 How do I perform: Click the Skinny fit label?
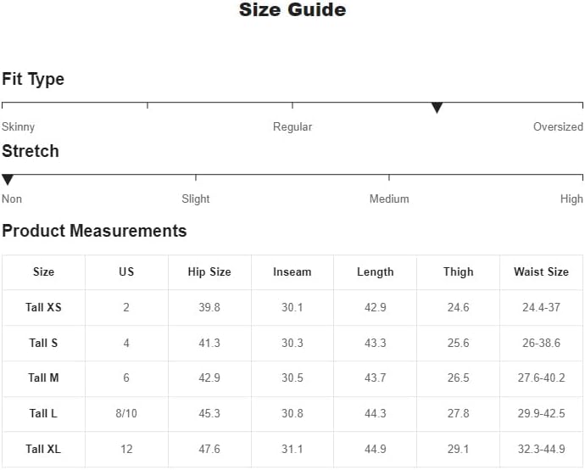19,127
